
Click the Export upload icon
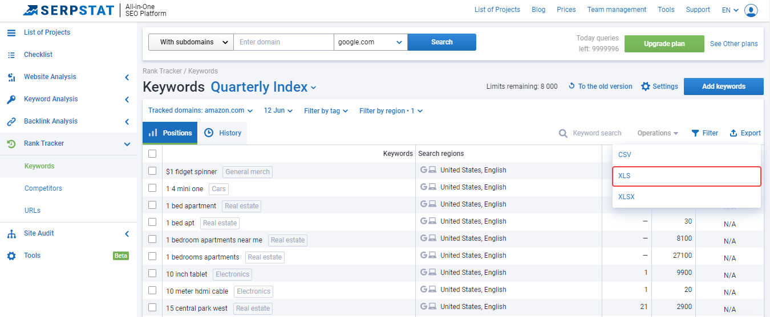point(733,133)
